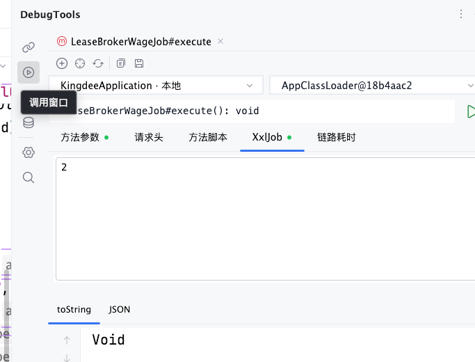This screenshot has height=362, width=475.
Task: Click the add plus circle toolbar icon
Action: pos(62,63)
